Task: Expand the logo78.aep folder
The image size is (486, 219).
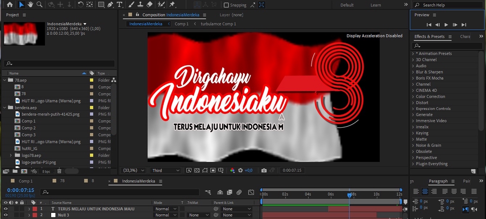Action: tap(11, 155)
